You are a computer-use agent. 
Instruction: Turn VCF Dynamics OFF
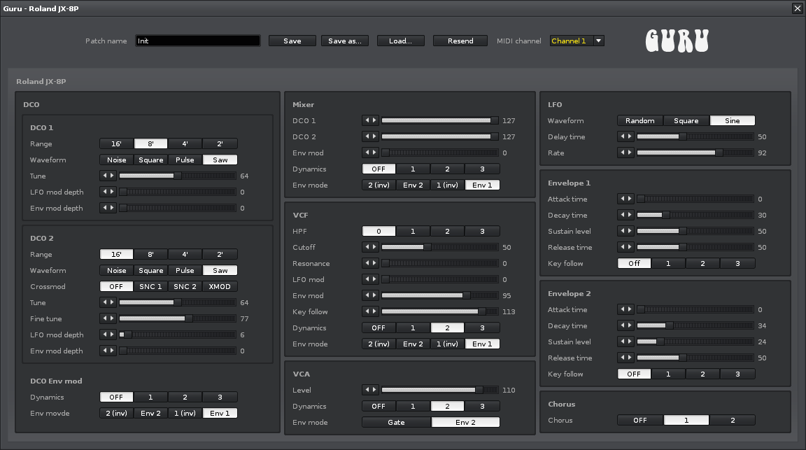[x=379, y=328]
